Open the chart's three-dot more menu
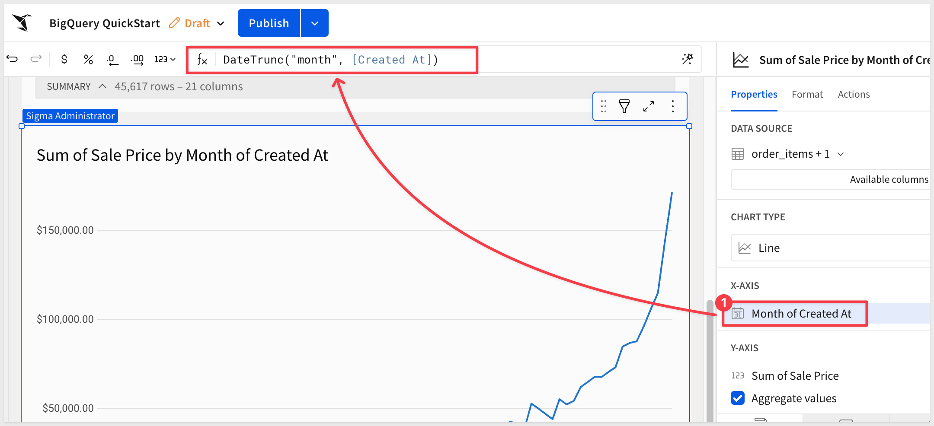The height and width of the screenshot is (426, 934). tap(672, 106)
